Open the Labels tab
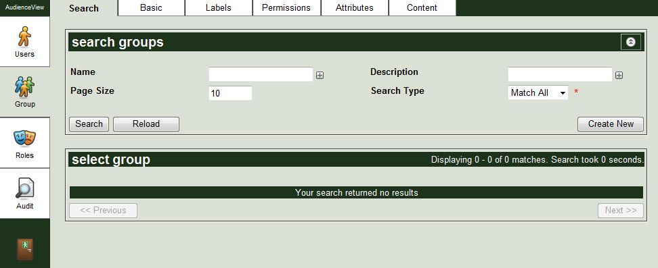The height and width of the screenshot is (268, 658). click(218, 8)
